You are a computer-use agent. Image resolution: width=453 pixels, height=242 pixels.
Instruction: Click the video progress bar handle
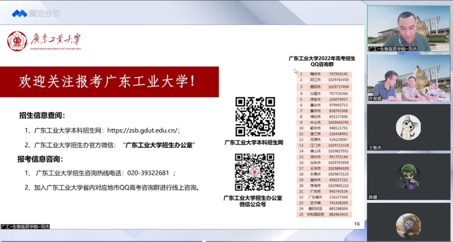pyautogui.click(x=204, y=241)
